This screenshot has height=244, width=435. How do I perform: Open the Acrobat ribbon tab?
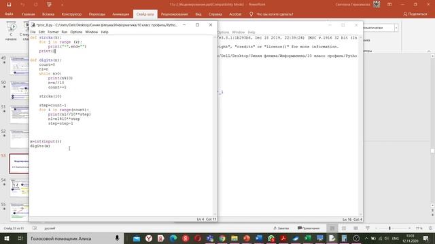coord(235,14)
